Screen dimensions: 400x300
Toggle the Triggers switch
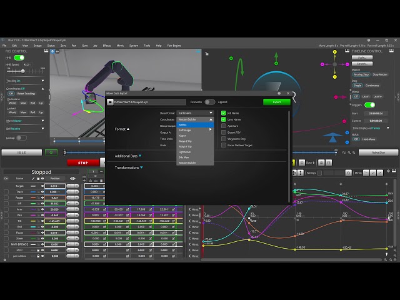pos(369,105)
